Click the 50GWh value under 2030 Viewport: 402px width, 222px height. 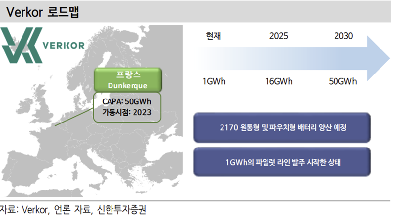click(343, 81)
